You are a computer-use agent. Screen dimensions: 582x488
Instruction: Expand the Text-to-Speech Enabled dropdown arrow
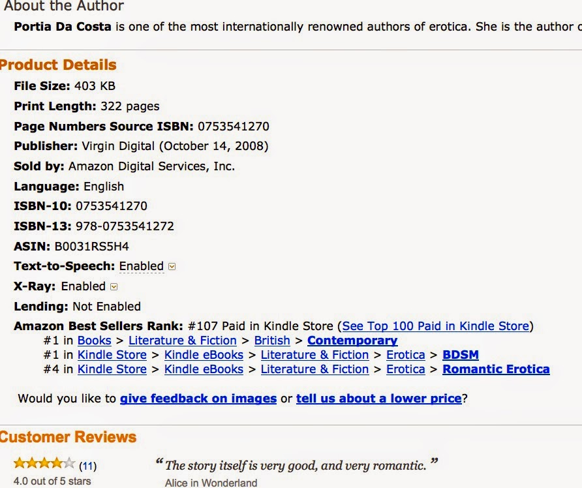(x=172, y=266)
